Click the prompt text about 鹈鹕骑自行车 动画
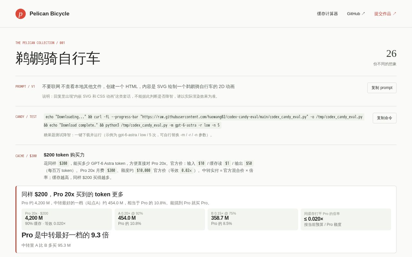The height and width of the screenshot is (257, 412). click(x=138, y=86)
